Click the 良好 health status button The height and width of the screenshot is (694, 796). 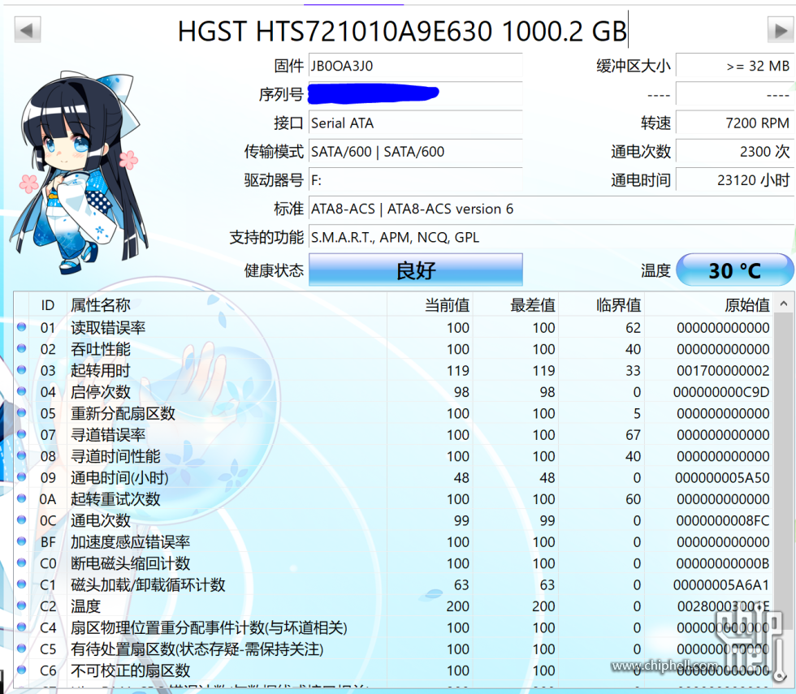(416, 269)
